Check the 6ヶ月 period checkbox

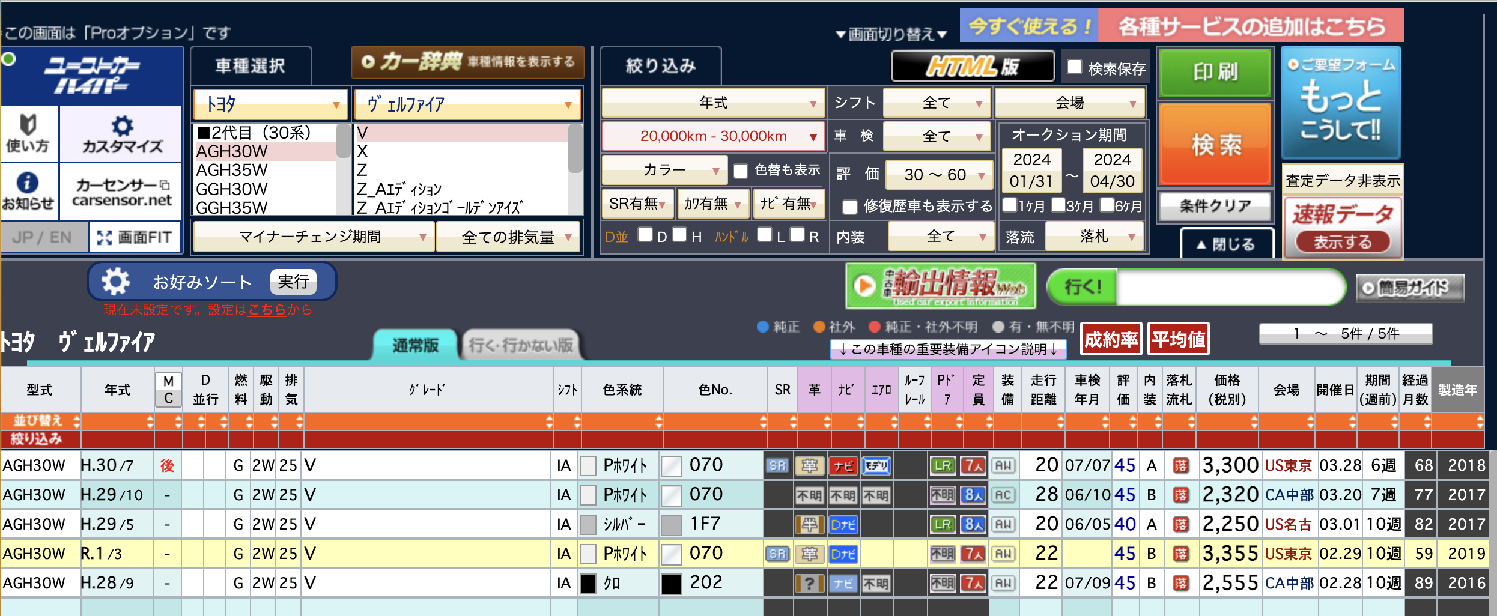coord(1107,205)
